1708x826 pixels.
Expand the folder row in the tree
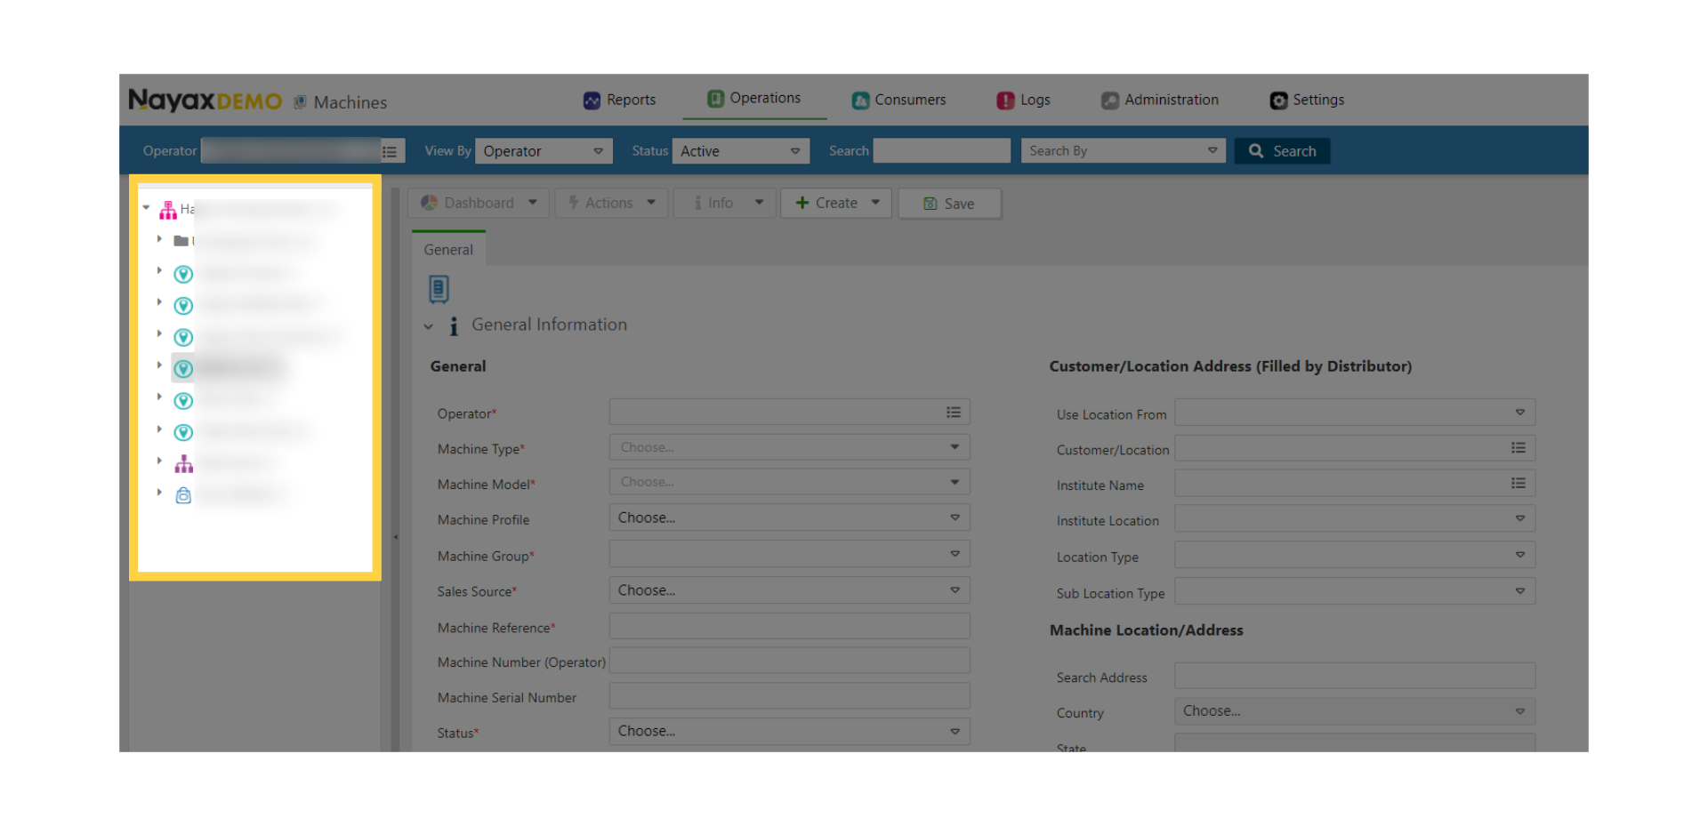[x=159, y=239]
